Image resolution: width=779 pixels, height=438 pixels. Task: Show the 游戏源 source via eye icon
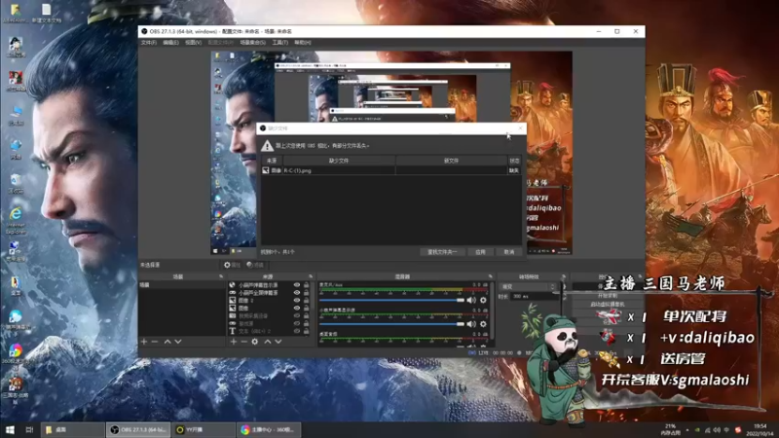pyautogui.click(x=297, y=323)
